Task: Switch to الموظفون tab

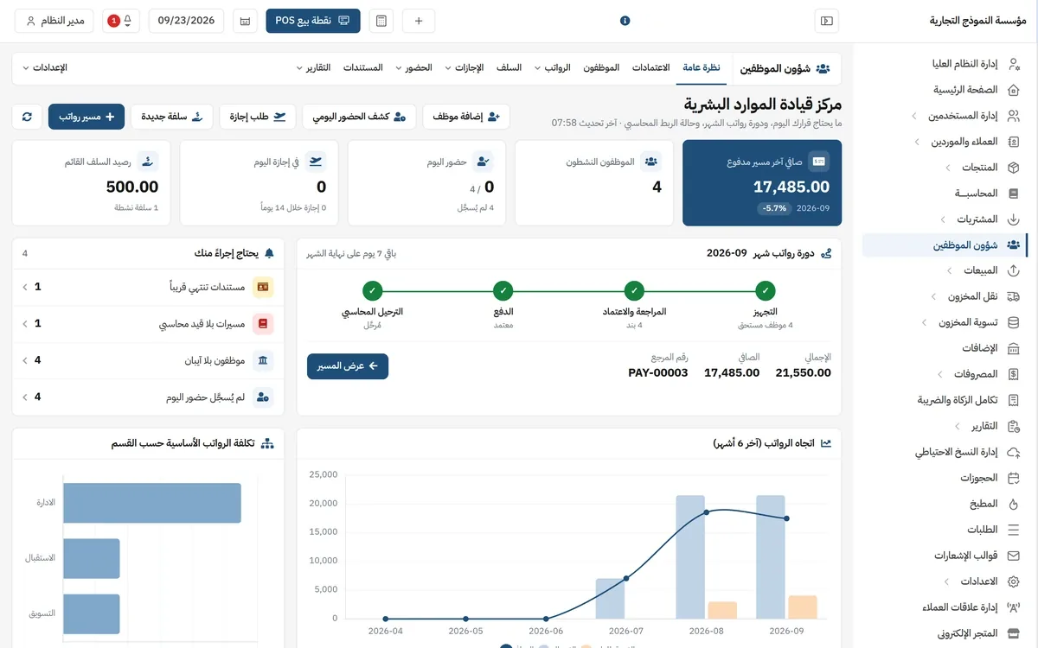Action: (x=601, y=67)
